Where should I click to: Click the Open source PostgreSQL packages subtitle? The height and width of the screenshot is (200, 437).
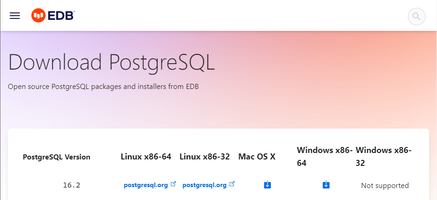point(103,87)
